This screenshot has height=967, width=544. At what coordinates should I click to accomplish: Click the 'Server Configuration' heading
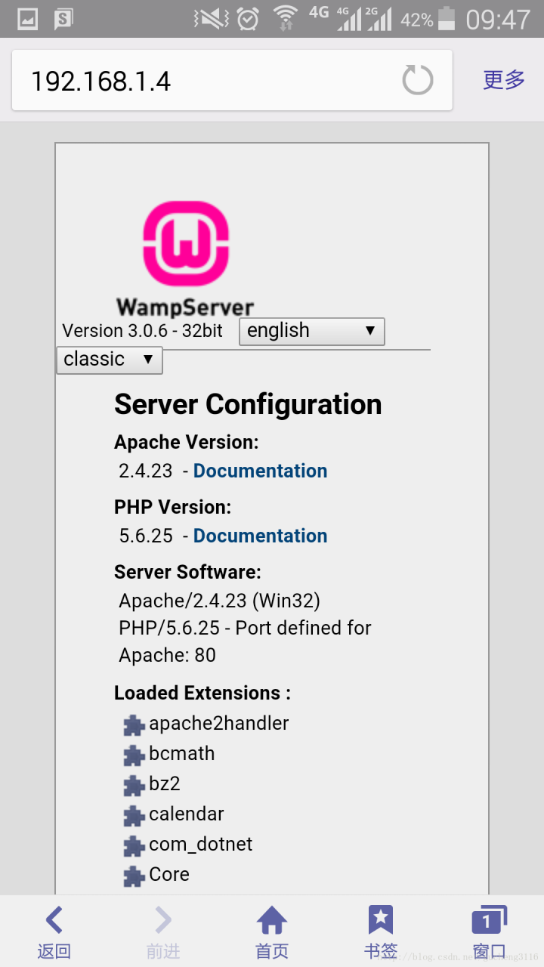(248, 404)
